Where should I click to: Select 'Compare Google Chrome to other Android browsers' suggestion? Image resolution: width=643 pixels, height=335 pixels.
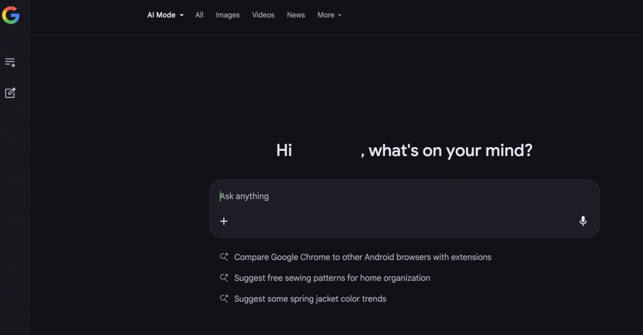pyautogui.click(x=362, y=257)
